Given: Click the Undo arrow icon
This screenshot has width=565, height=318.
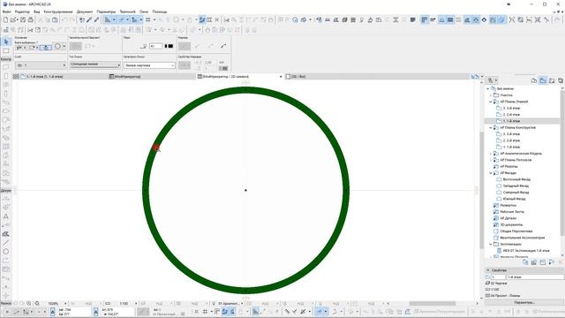Looking at the screenshot, I should pyautogui.click(x=64, y=19).
